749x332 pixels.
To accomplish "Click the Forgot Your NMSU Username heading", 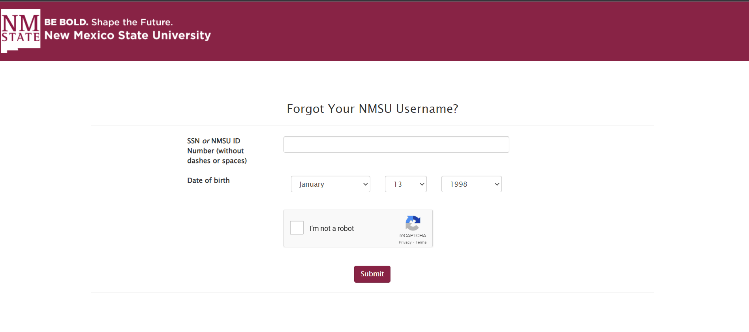I will 372,109.
